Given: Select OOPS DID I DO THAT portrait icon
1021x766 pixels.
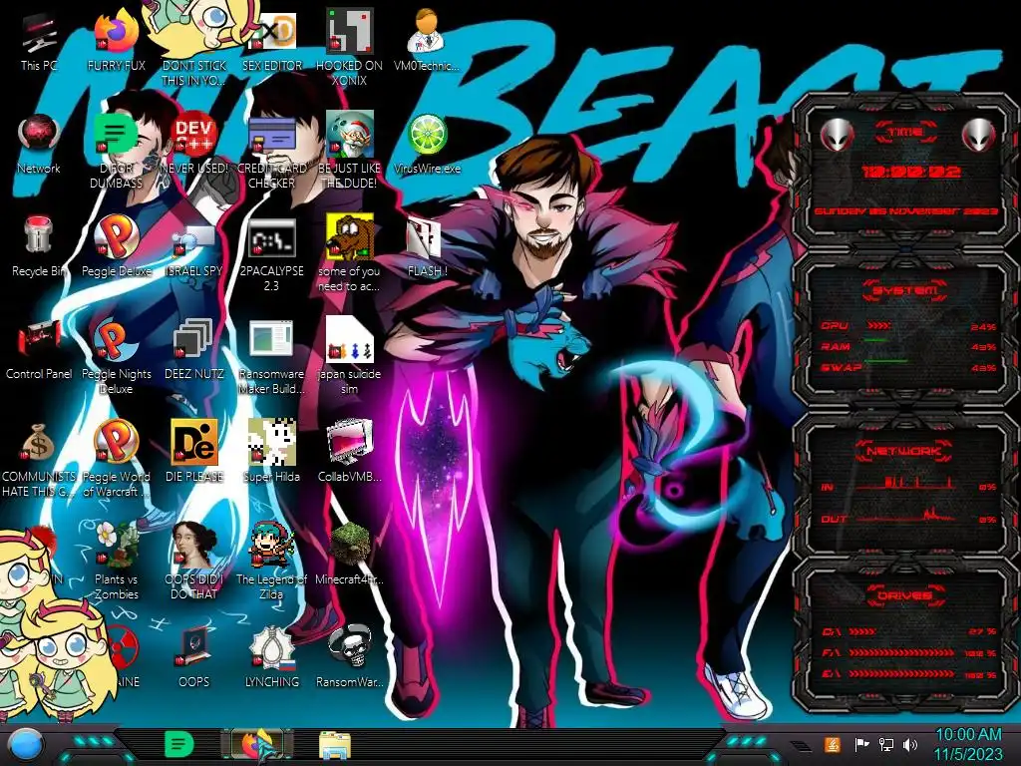Looking at the screenshot, I should pyautogui.click(x=194, y=562).
